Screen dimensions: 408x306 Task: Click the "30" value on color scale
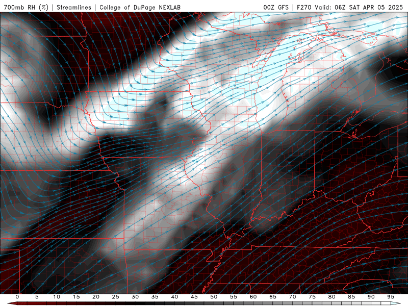[x=135, y=297]
